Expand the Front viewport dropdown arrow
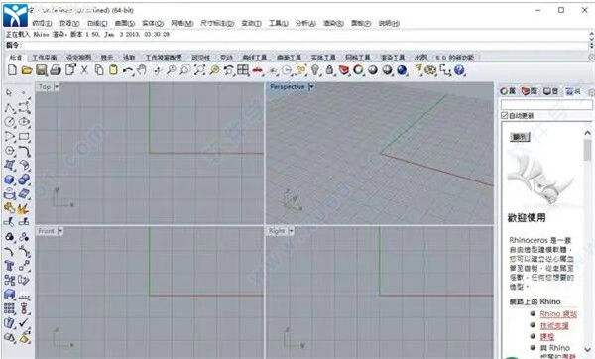The image size is (595, 359). point(59,231)
